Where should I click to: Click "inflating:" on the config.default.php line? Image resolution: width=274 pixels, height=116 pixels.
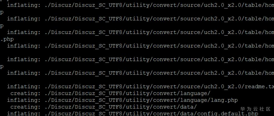[24, 113]
